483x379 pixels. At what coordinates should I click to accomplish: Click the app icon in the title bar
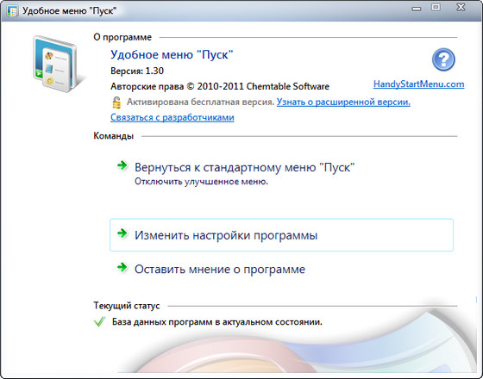12,11
